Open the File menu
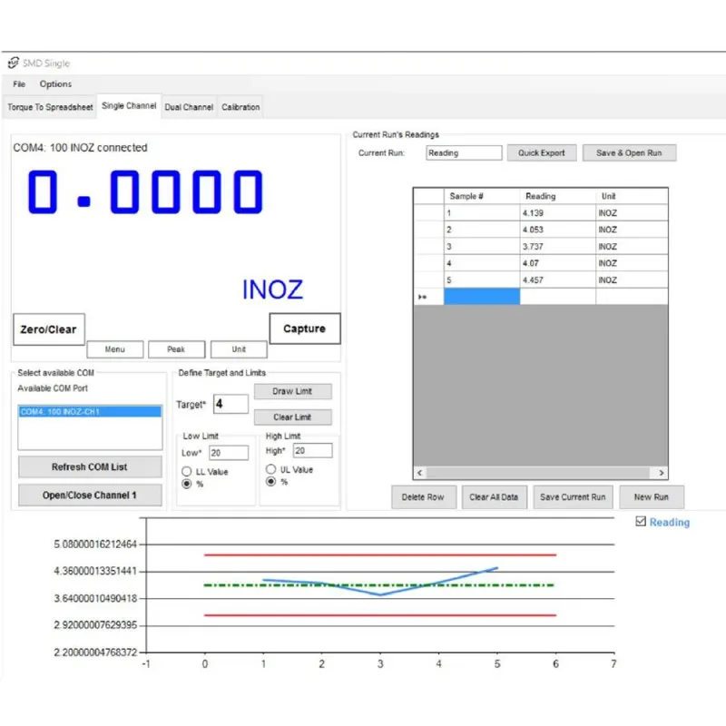 [x=18, y=83]
